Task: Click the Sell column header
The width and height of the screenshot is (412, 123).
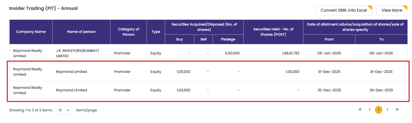Action: 203,39
